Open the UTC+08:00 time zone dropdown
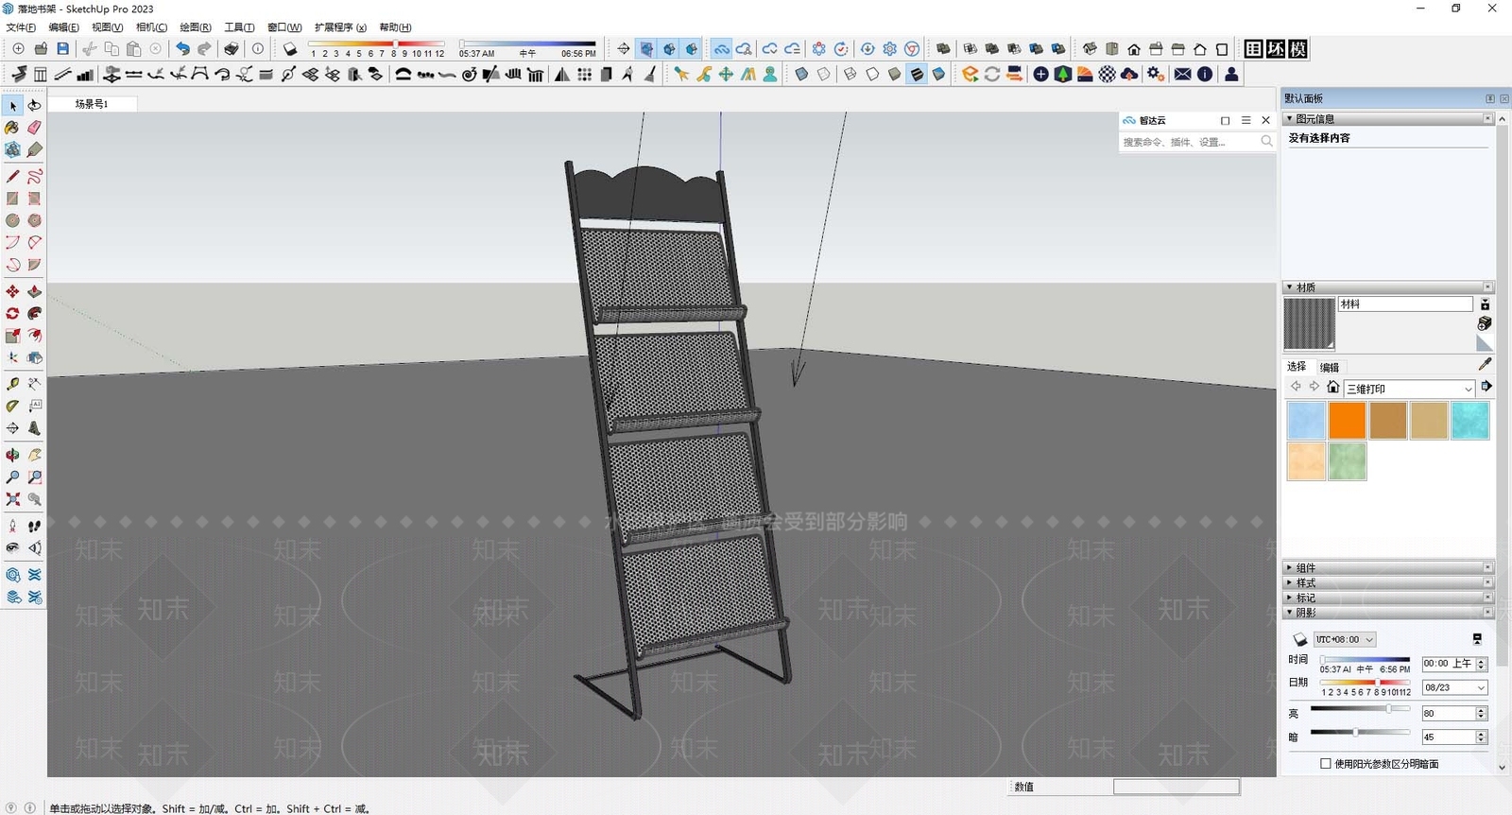Image resolution: width=1512 pixels, height=815 pixels. point(1344,639)
